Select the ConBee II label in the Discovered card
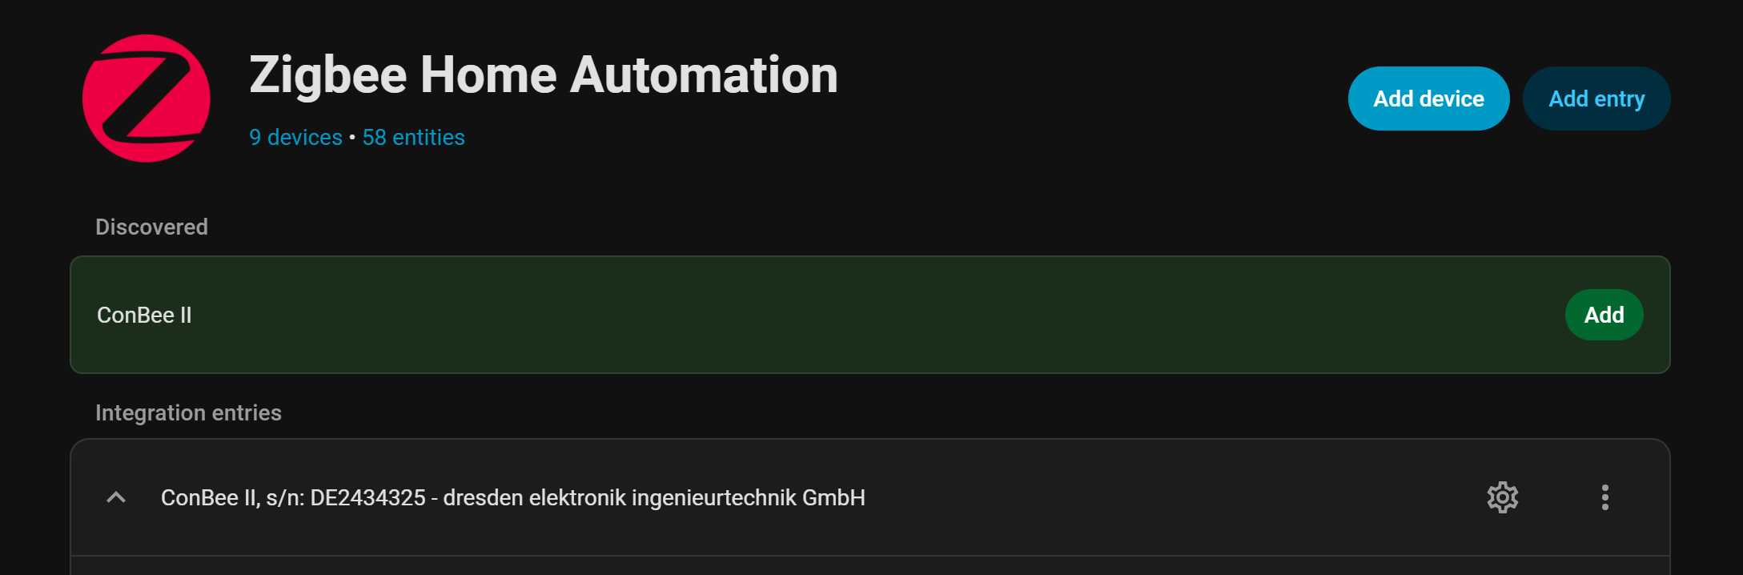The width and height of the screenshot is (1743, 575). (x=144, y=316)
